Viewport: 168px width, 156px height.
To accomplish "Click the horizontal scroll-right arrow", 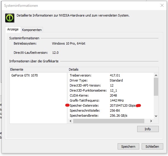I will click(151, 121).
